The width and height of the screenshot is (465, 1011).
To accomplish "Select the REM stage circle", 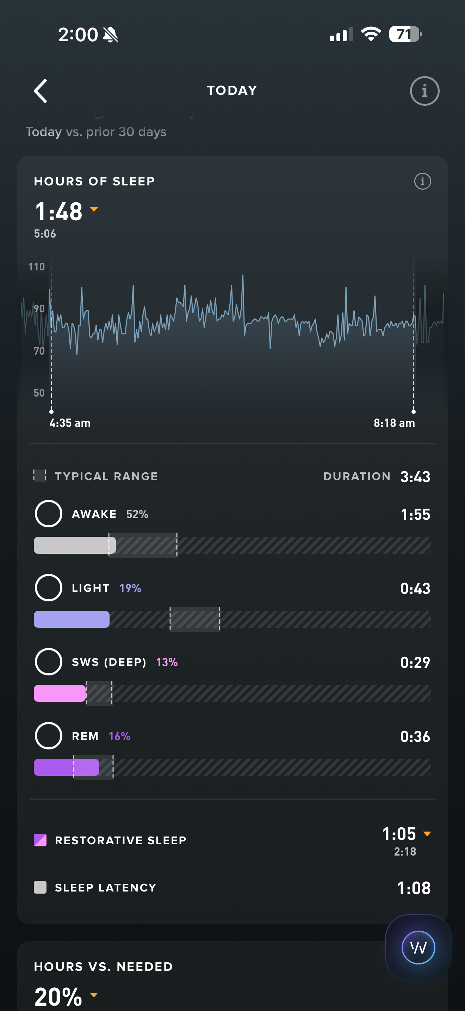I will (49, 736).
